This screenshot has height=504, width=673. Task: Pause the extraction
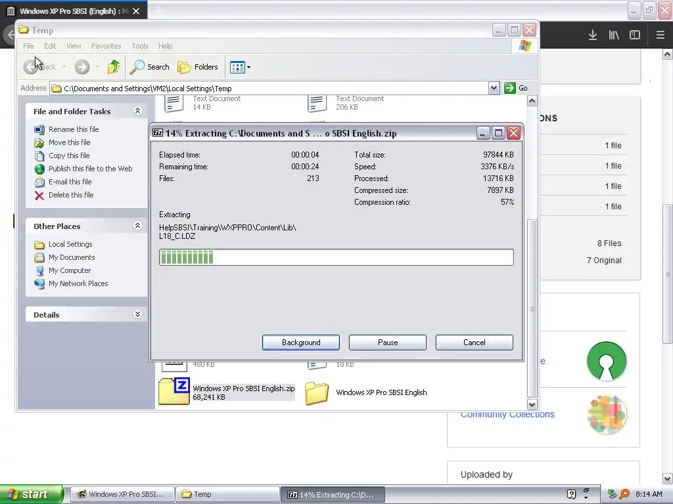pyautogui.click(x=388, y=343)
